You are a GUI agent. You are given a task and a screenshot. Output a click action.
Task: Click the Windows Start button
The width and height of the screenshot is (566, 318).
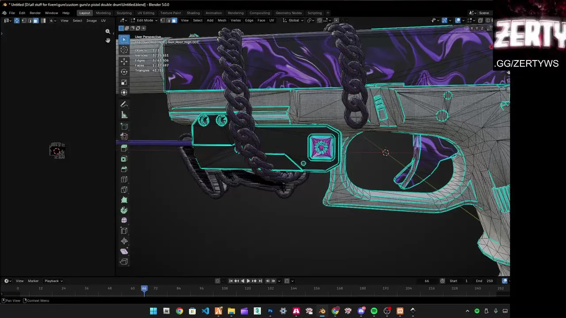coord(153,311)
